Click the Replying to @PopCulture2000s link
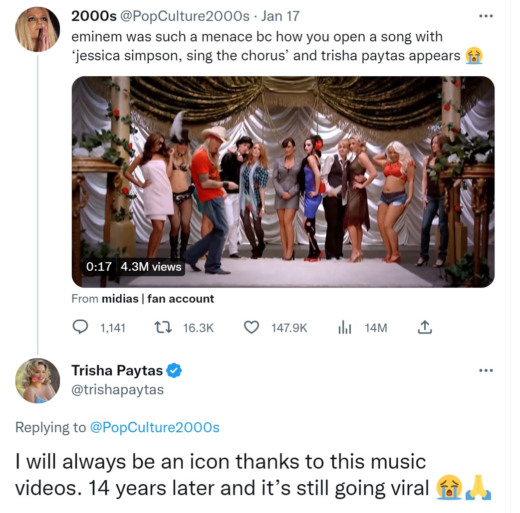Image resolution: width=520 pixels, height=513 pixels. coord(154,427)
